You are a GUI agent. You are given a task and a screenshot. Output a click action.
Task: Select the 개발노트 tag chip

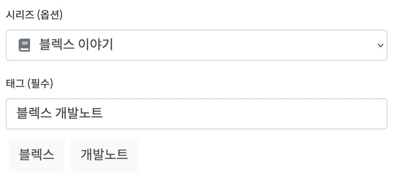click(x=104, y=155)
